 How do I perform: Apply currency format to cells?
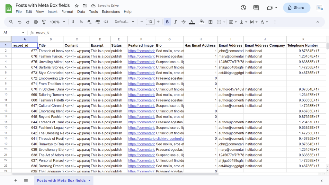[x=73, y=22]
